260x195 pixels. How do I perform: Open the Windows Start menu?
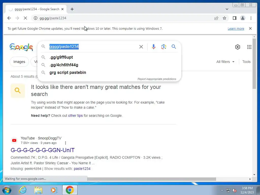click(x=7, y=190)
